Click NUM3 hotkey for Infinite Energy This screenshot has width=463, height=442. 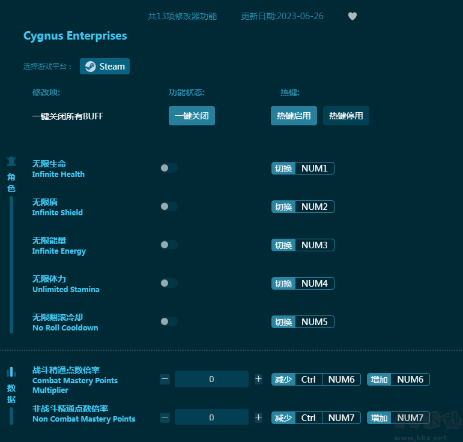point(315,245)
